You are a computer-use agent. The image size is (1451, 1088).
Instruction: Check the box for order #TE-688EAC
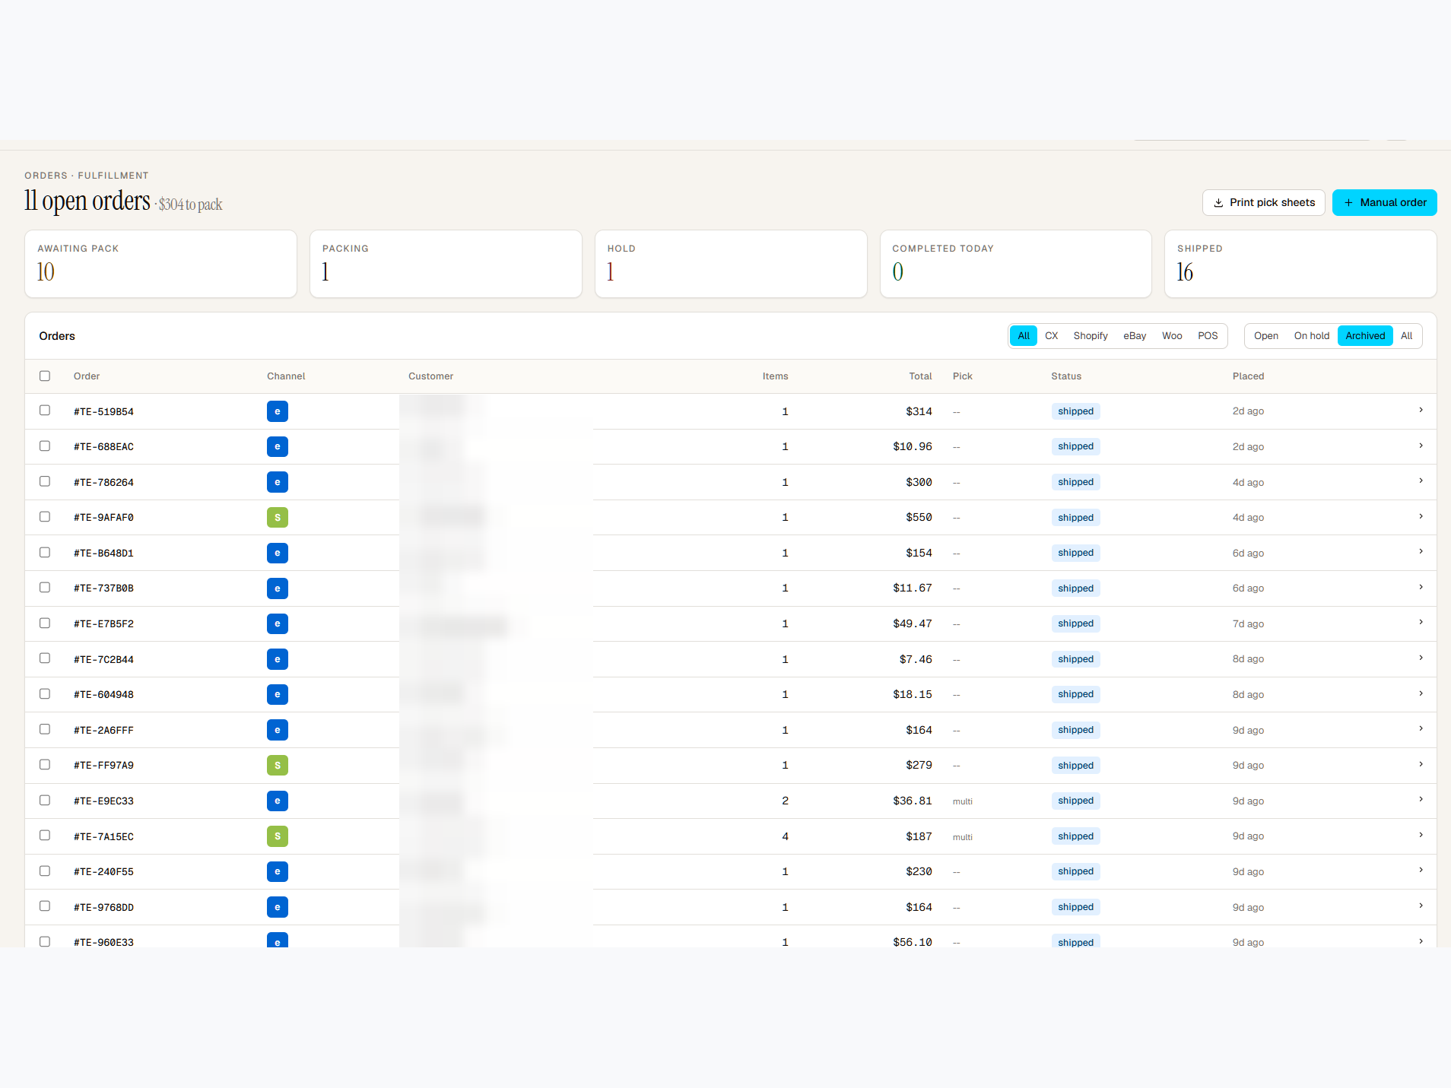tap(45, 446)
